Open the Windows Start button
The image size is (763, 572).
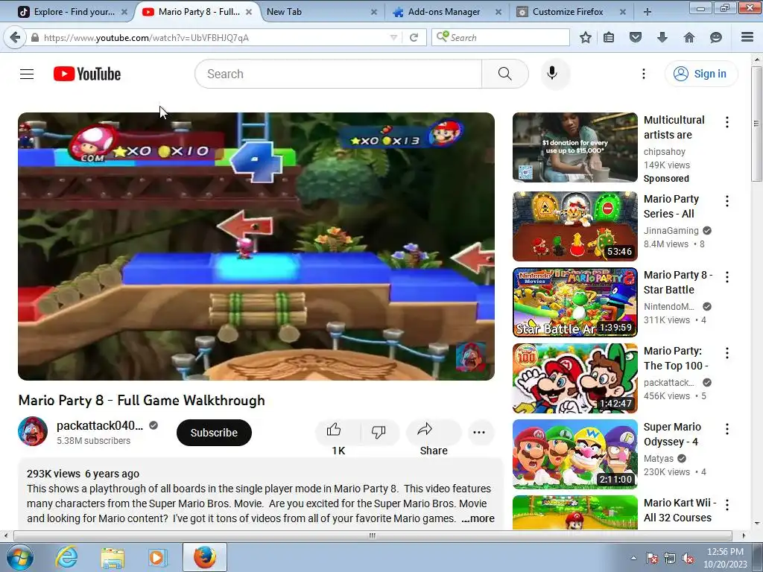click(x=20, y=557)
